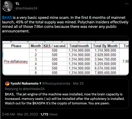Select the Pre-deflationary cell in the table
The image size is (132, 119).
(16, 61)
